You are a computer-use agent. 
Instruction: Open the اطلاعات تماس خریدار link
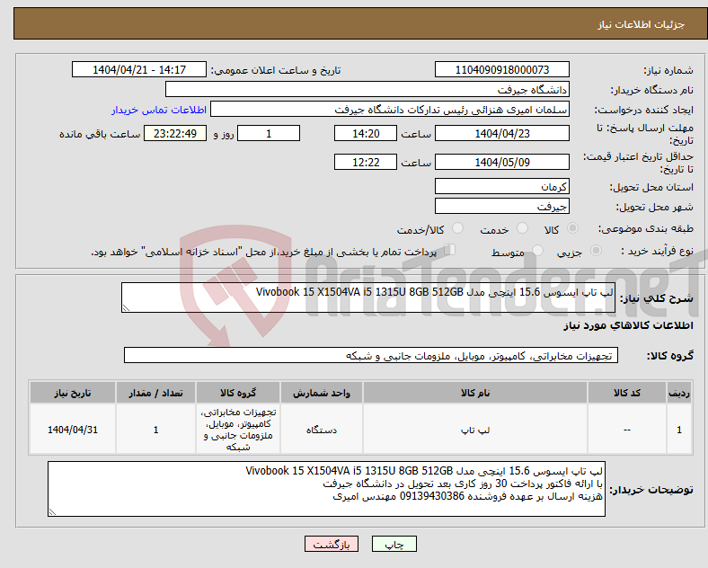(x=159, y=110)
